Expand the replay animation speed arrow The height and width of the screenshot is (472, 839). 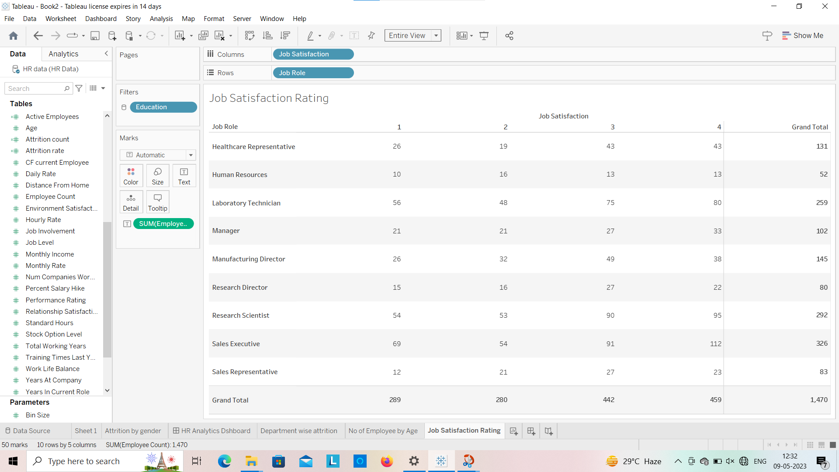pyautogui.click(x=83, y=36)
